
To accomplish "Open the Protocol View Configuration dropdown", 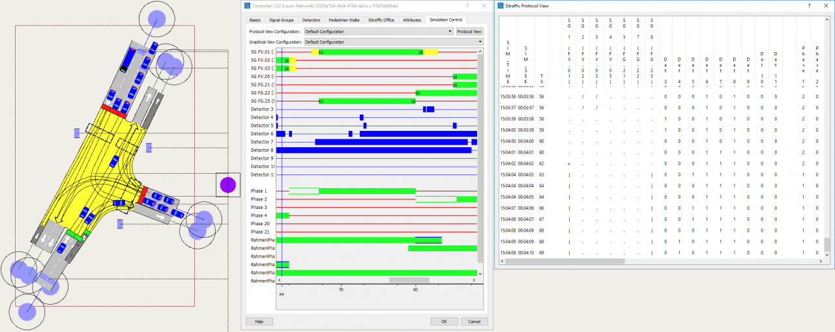I will click(378, 31).
